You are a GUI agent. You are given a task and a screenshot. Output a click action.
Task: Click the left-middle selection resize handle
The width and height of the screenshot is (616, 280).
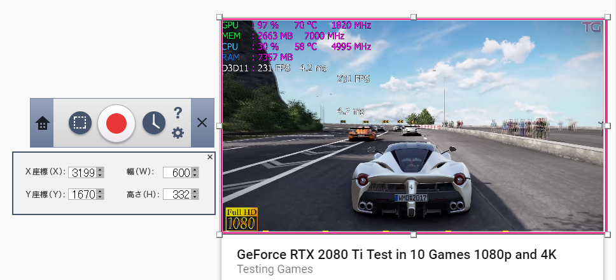point(220,125)
